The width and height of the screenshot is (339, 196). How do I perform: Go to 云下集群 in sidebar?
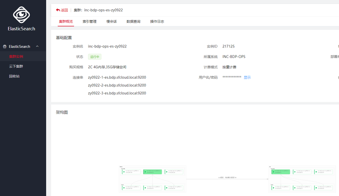click(x=16, y=66)
